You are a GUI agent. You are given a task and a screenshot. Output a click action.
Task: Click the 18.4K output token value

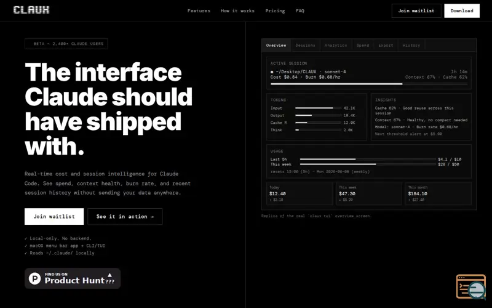point(349,115)
